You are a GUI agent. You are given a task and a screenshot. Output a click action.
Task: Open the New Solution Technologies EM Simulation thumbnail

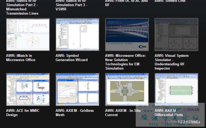(127, 35)
